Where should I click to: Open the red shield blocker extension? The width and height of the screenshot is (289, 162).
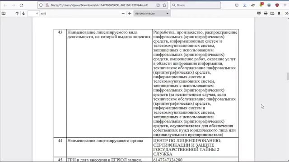click(277, 5)
